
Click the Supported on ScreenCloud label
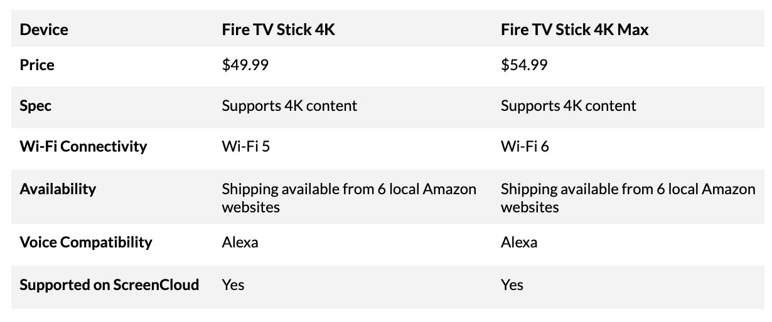109,285
